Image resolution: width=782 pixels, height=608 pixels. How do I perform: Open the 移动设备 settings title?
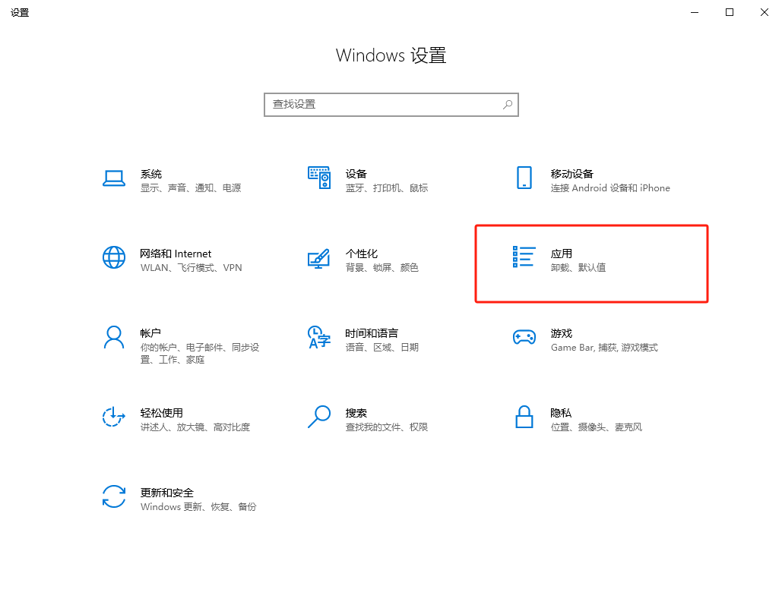coord(572,174)
